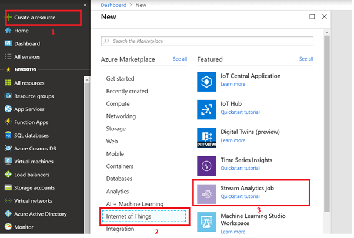Maximize the New blade panel

pos(312,17)
